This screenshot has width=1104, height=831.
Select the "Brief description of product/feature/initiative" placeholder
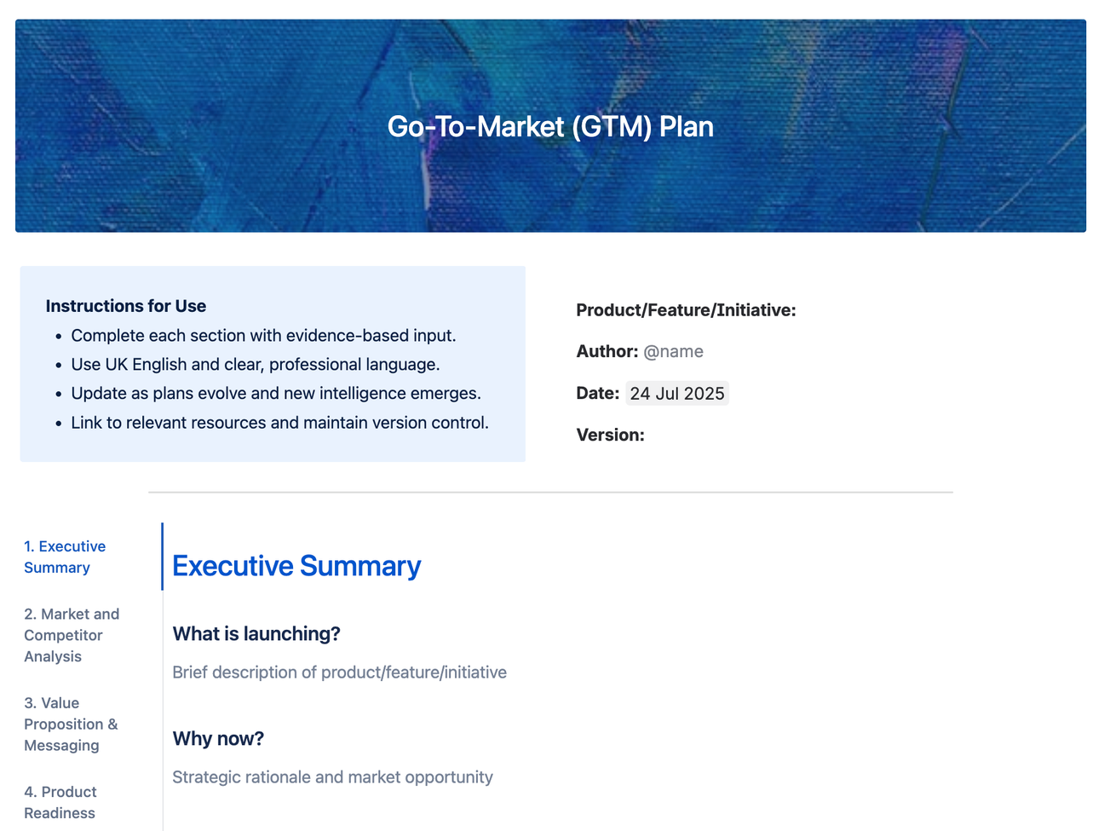click(x=339, y=672)
